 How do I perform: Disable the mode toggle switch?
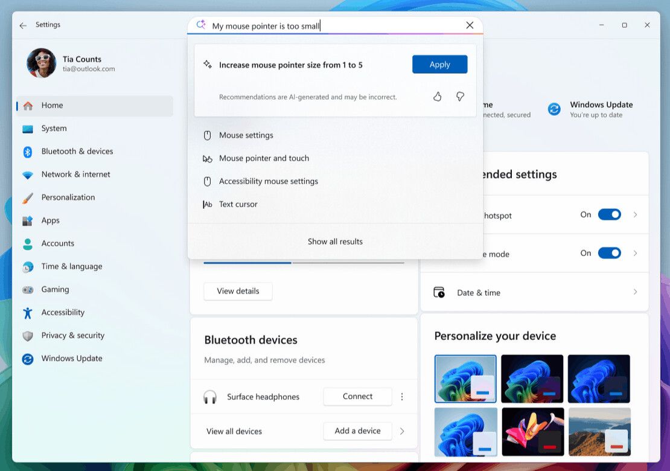click(x=609, y=254)
